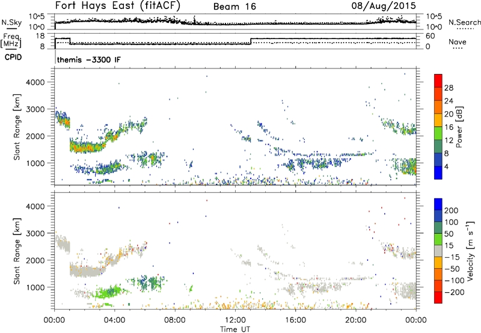Viewport: 481px width, 333px height.
Task: Click the "50" label on Velocity color bar
Action: pos(449,234)
